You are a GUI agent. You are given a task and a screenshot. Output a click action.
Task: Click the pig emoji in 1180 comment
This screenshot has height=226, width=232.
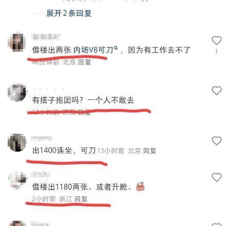(x=140, y=187)
